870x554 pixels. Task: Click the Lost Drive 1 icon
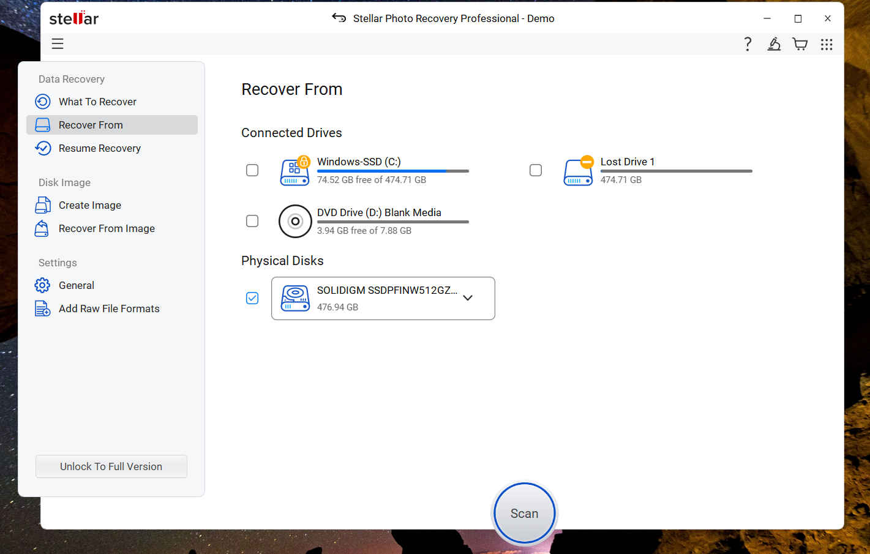pos(579,171)
